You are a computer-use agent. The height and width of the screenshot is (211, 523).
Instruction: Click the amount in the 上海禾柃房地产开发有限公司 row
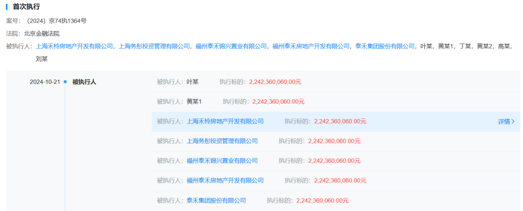(x=340, y=121)
